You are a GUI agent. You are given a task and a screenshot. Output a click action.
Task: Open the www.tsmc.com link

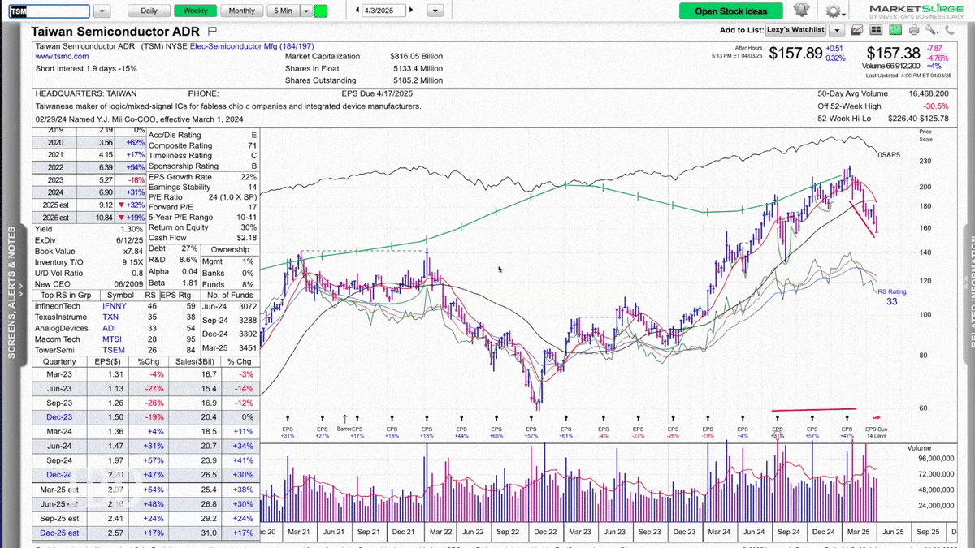coord(63,57)
